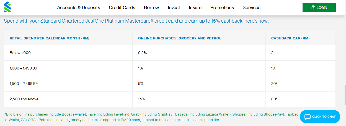Open the Credit Cards menu
This screenshot has height=126, width=346.
[x=122, y=8]
